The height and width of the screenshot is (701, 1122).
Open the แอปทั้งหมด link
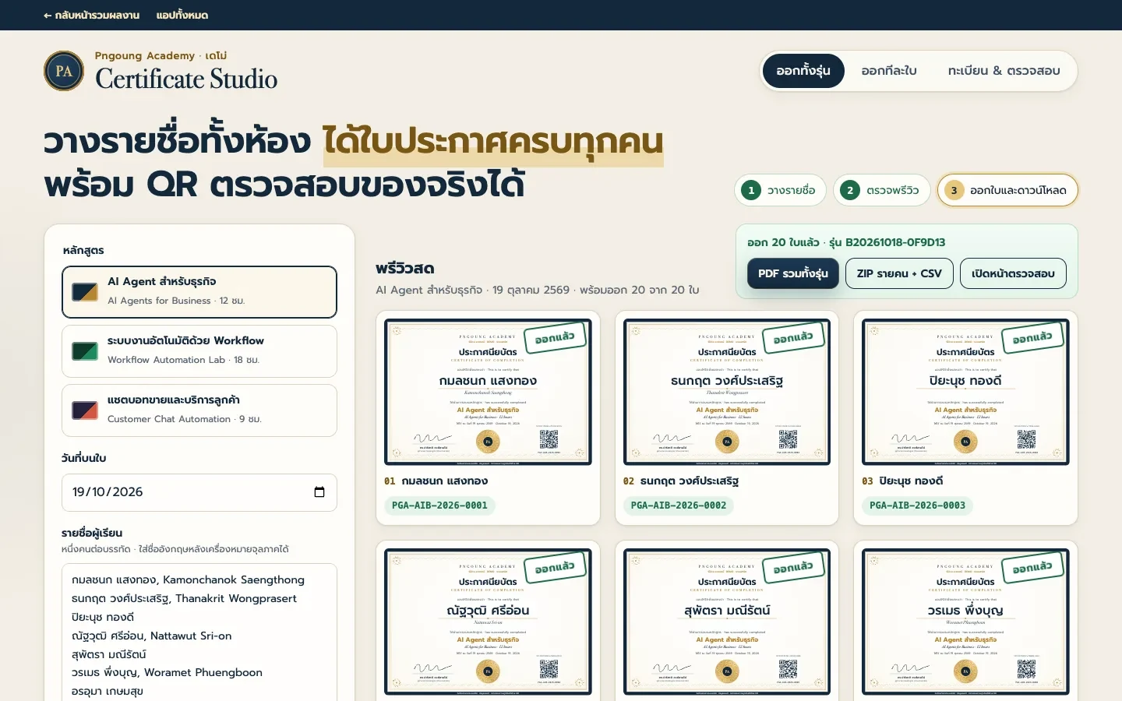point(182,15)
